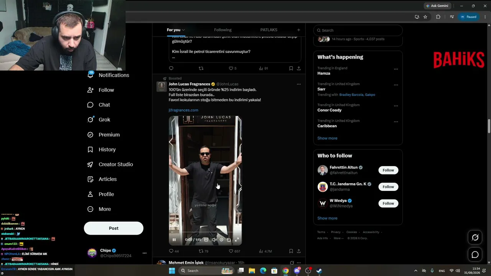This screenshot has height=276, width=491.
Task: Like the John Lucas Fragrances post
Action: (x=231, y=251)
